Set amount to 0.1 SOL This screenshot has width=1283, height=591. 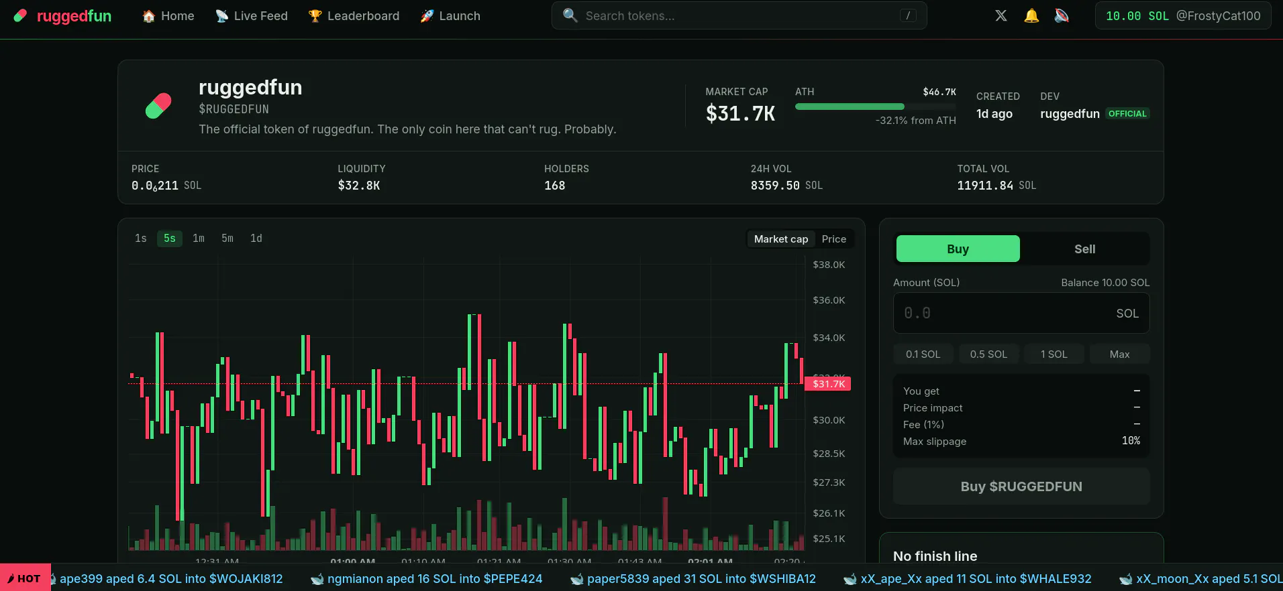[x=923, y=354]
